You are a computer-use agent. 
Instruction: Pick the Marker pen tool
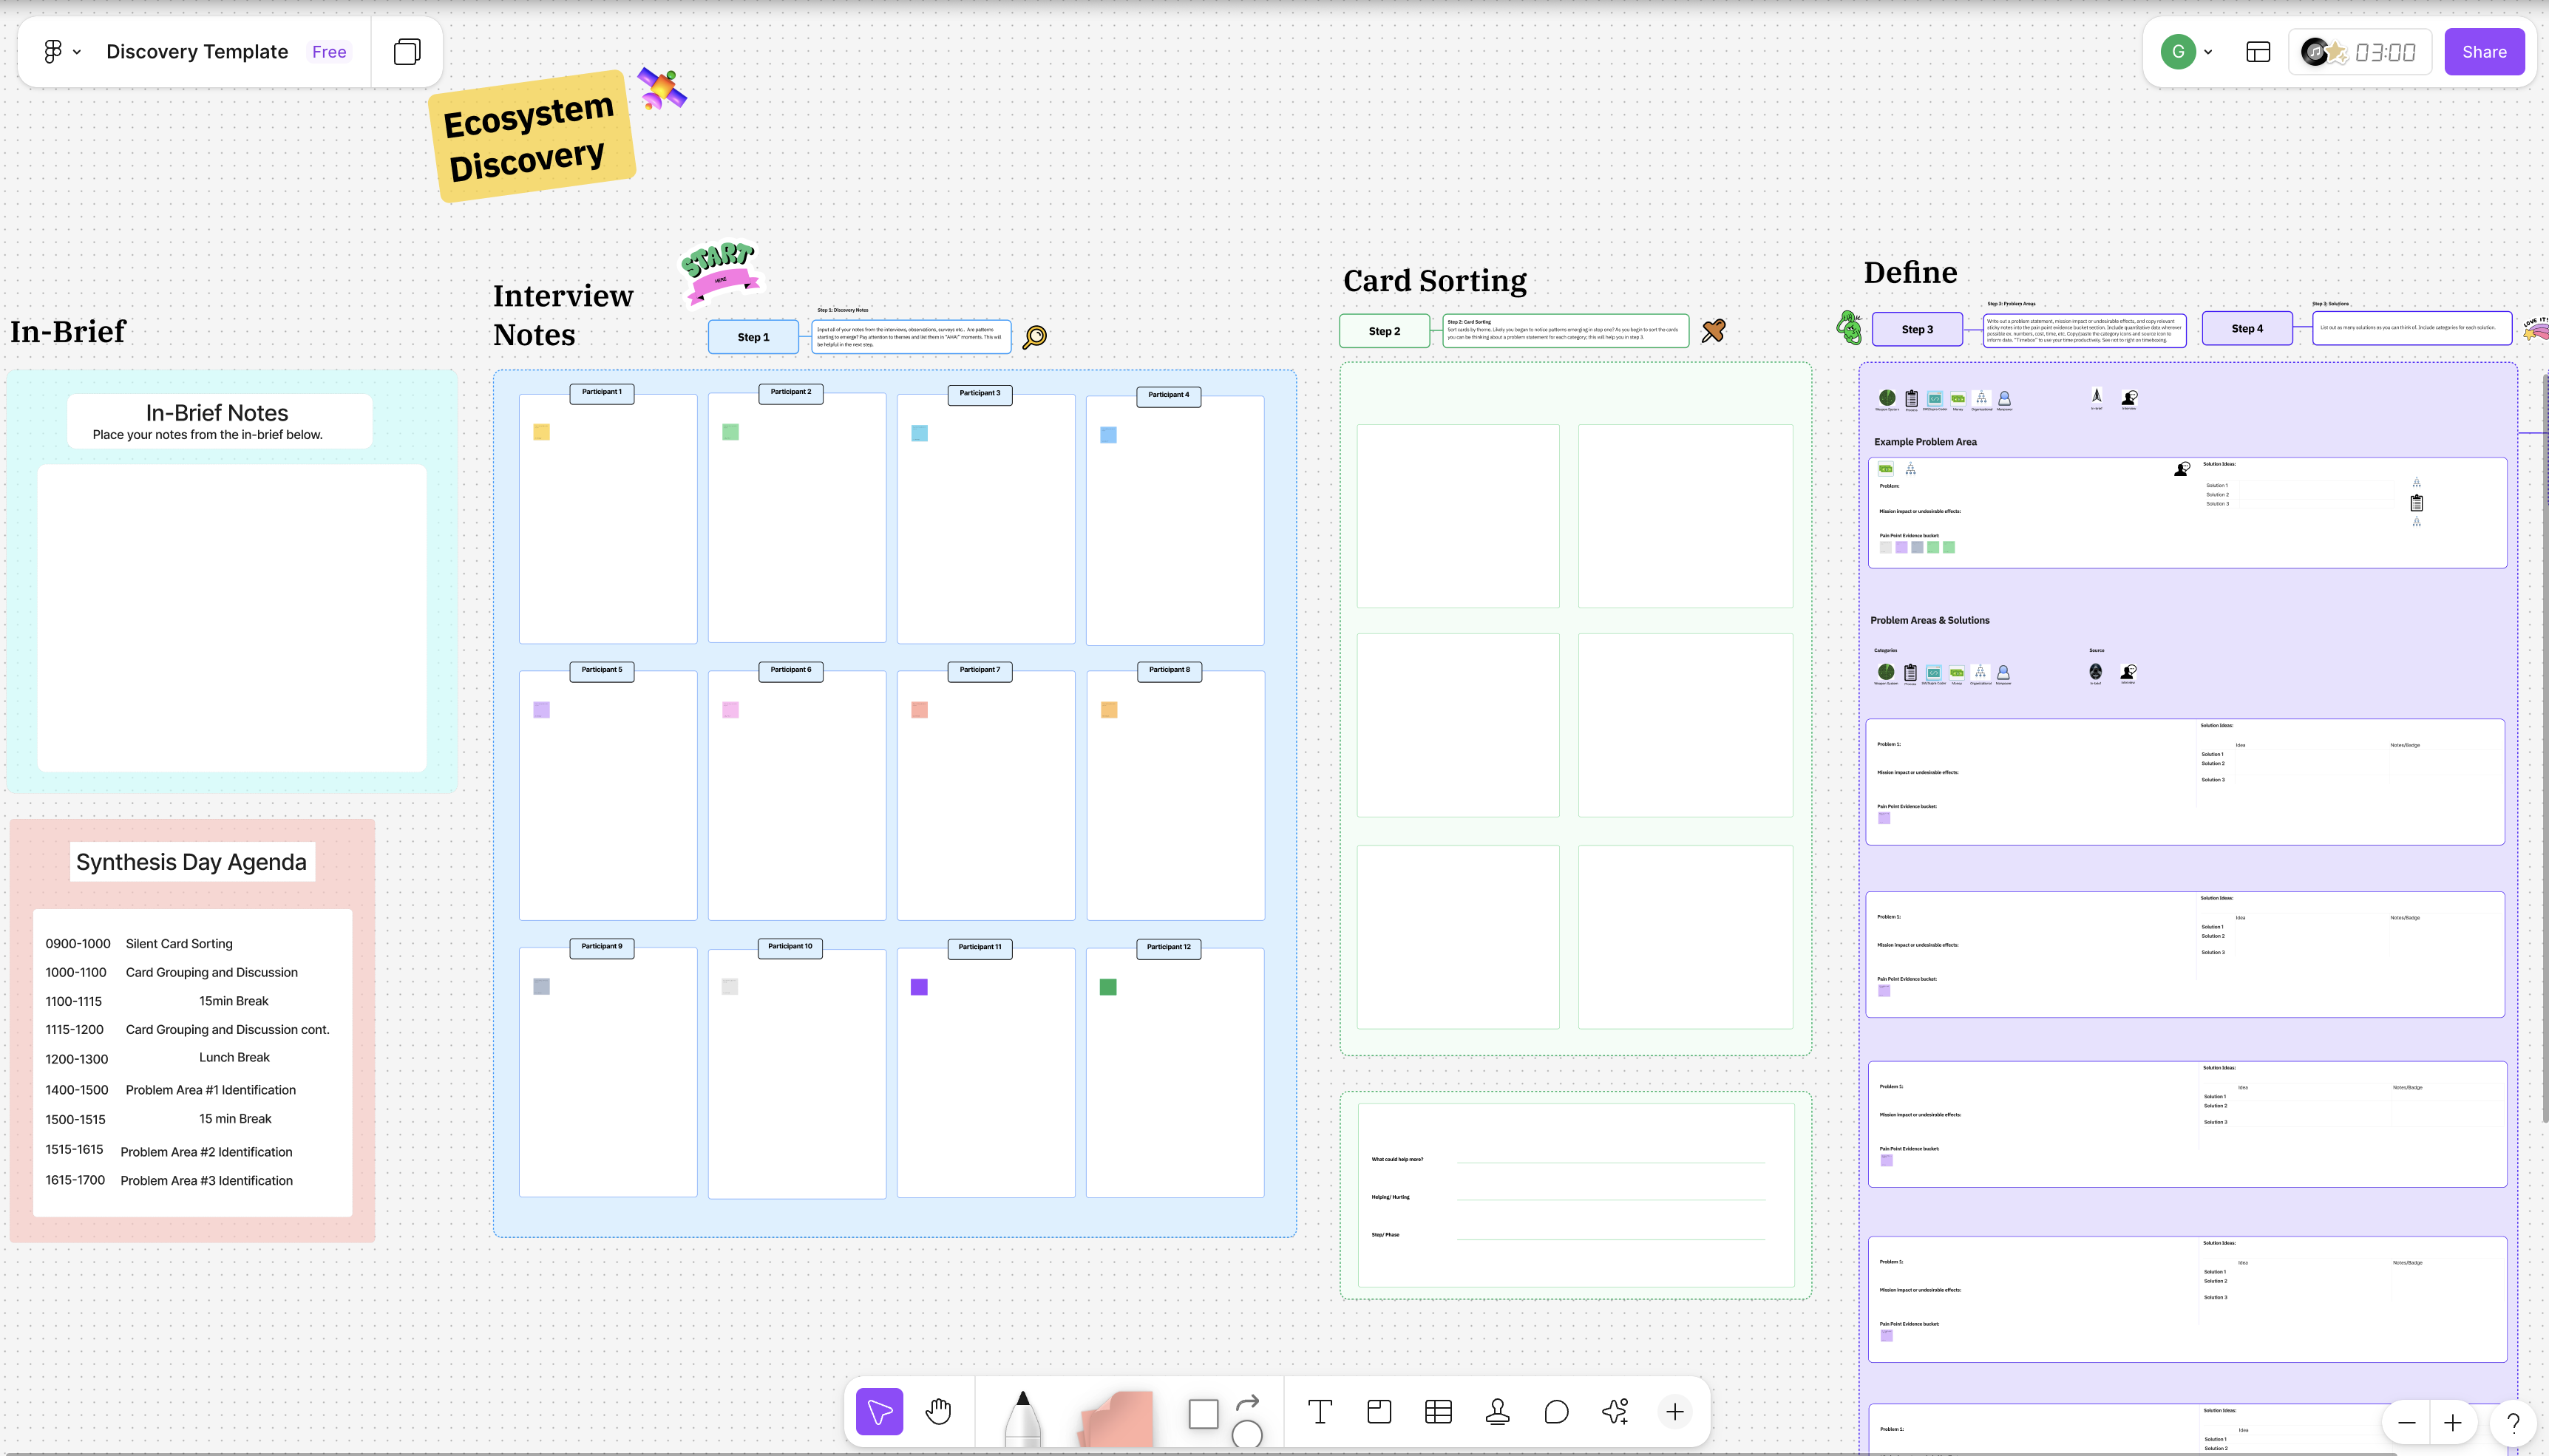[1022, 1416]
